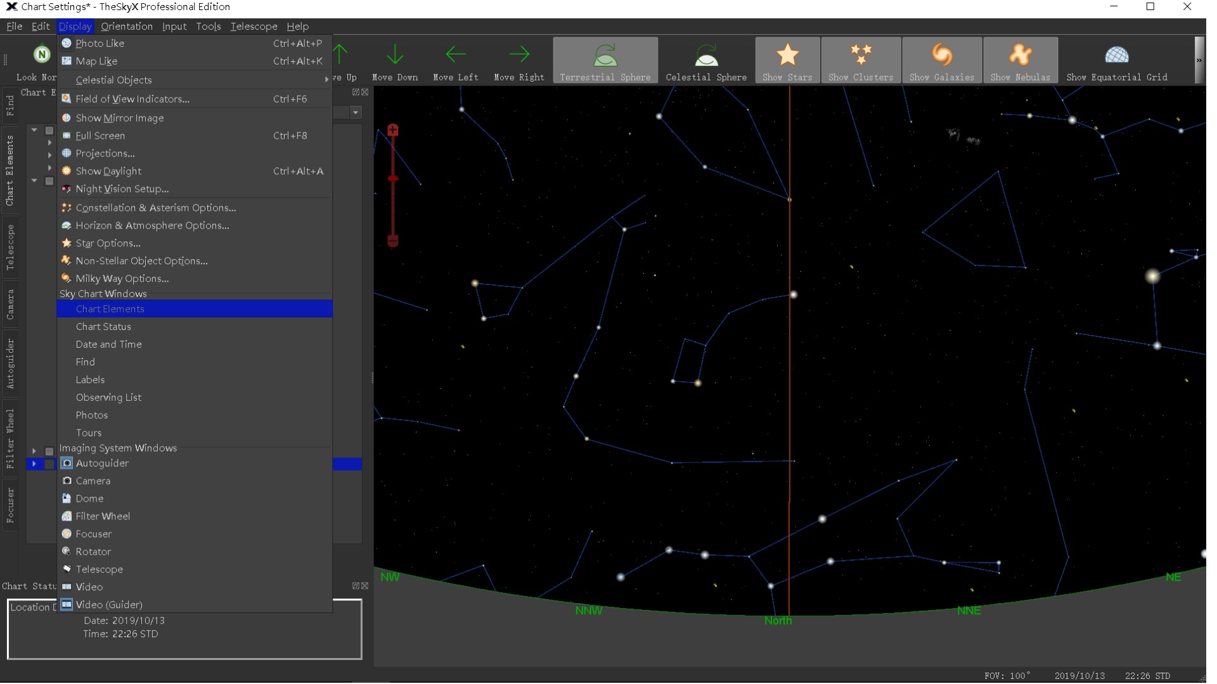Switch to the Telescope side tab
1217x684 pixels.
click(10, 248)
